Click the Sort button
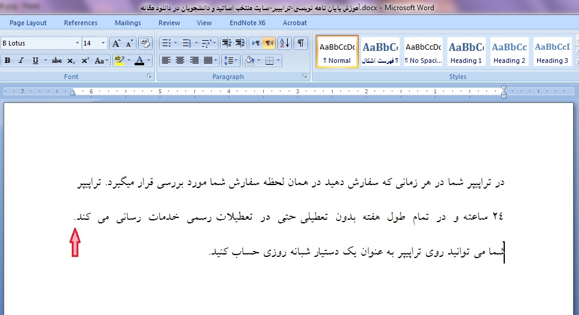This screenshot has height=315, width=579. tap(285, 43)
